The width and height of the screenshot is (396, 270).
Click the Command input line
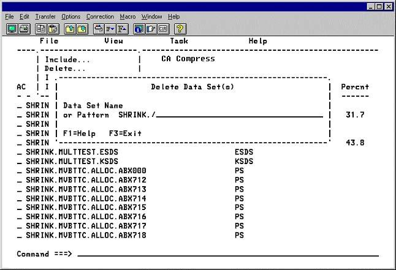point(227,253)
